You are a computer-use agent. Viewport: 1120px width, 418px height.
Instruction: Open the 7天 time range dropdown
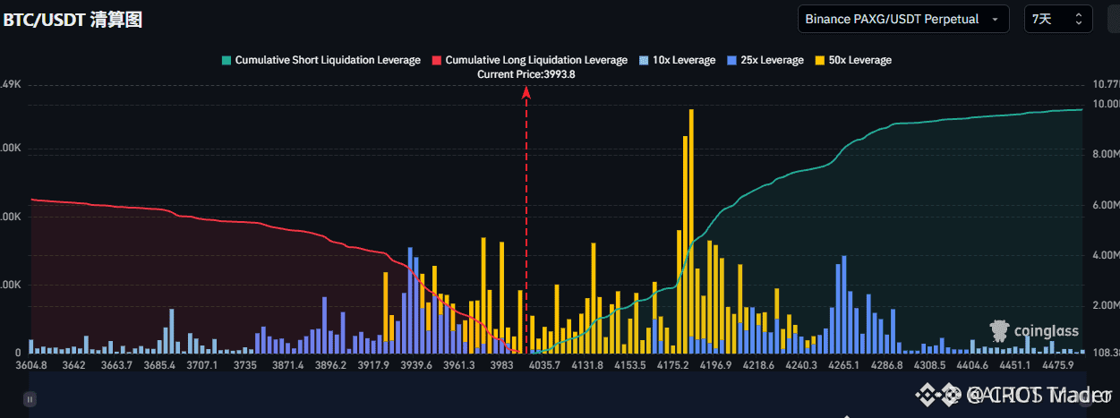pos(1058,19)
